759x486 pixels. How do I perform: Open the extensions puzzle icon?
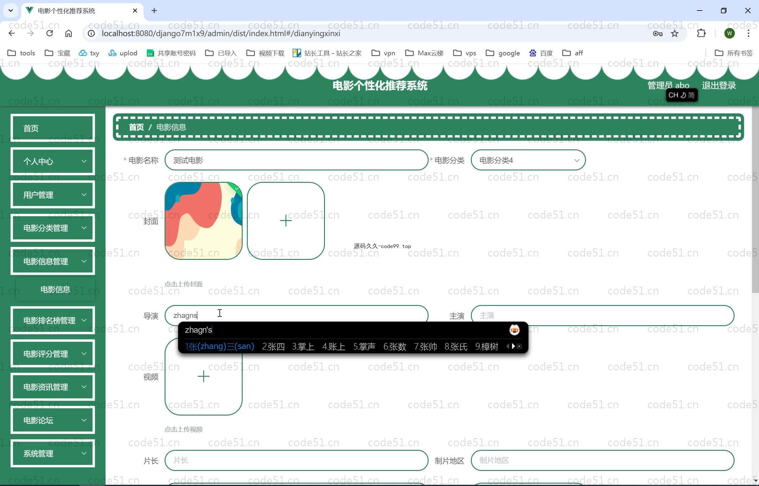click(x=701, y=33)
